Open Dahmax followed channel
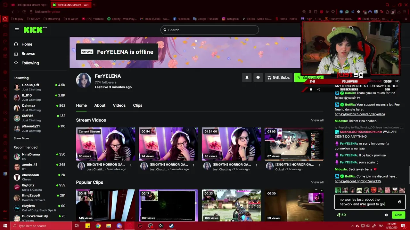410x230 pixels. tap(39, 108)
